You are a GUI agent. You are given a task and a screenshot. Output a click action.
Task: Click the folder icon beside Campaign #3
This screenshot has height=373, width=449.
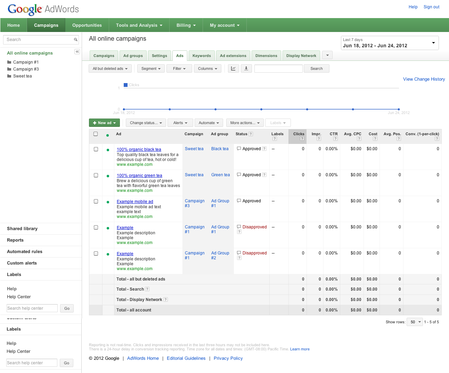[9, 69]
